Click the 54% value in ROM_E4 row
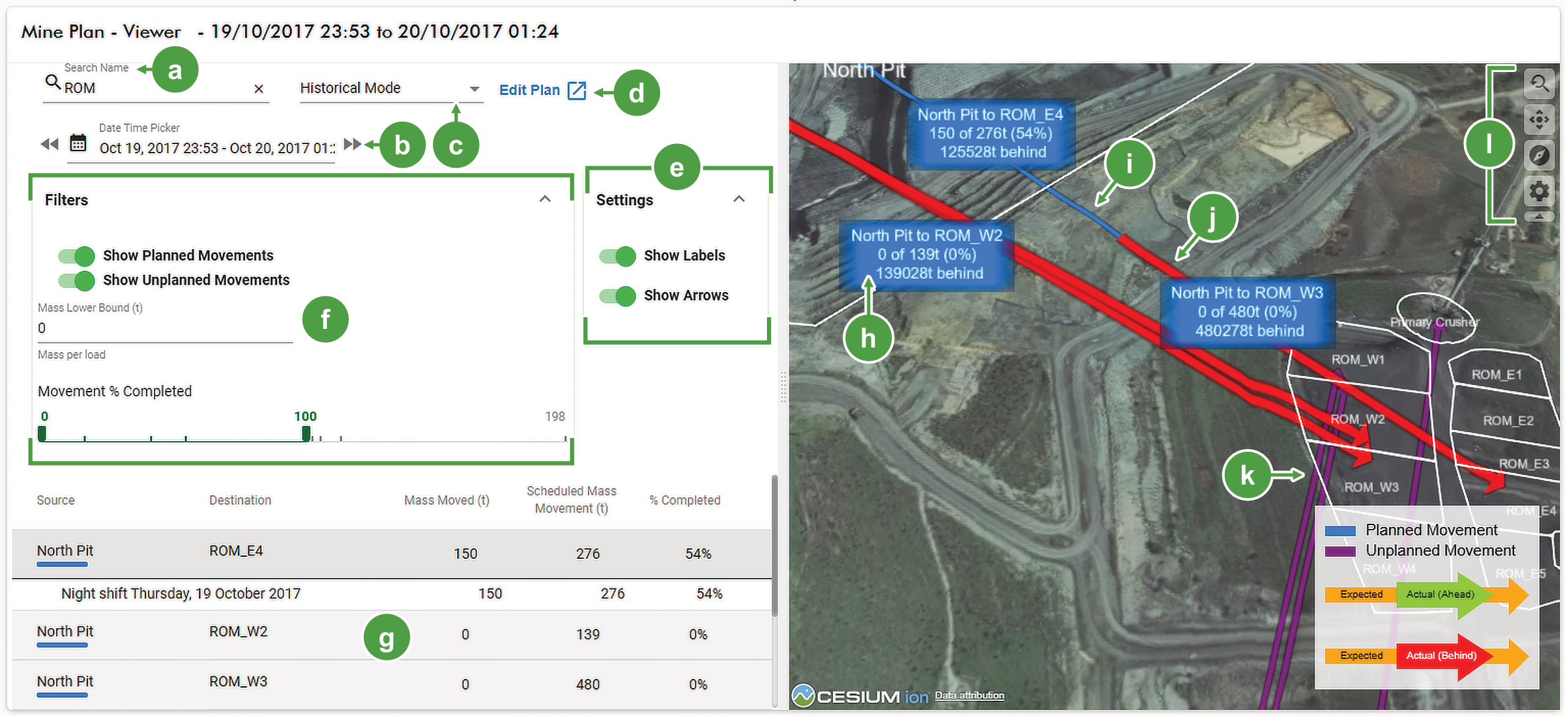Screen dimensions: 1565x716 click(x=698, y=554)
